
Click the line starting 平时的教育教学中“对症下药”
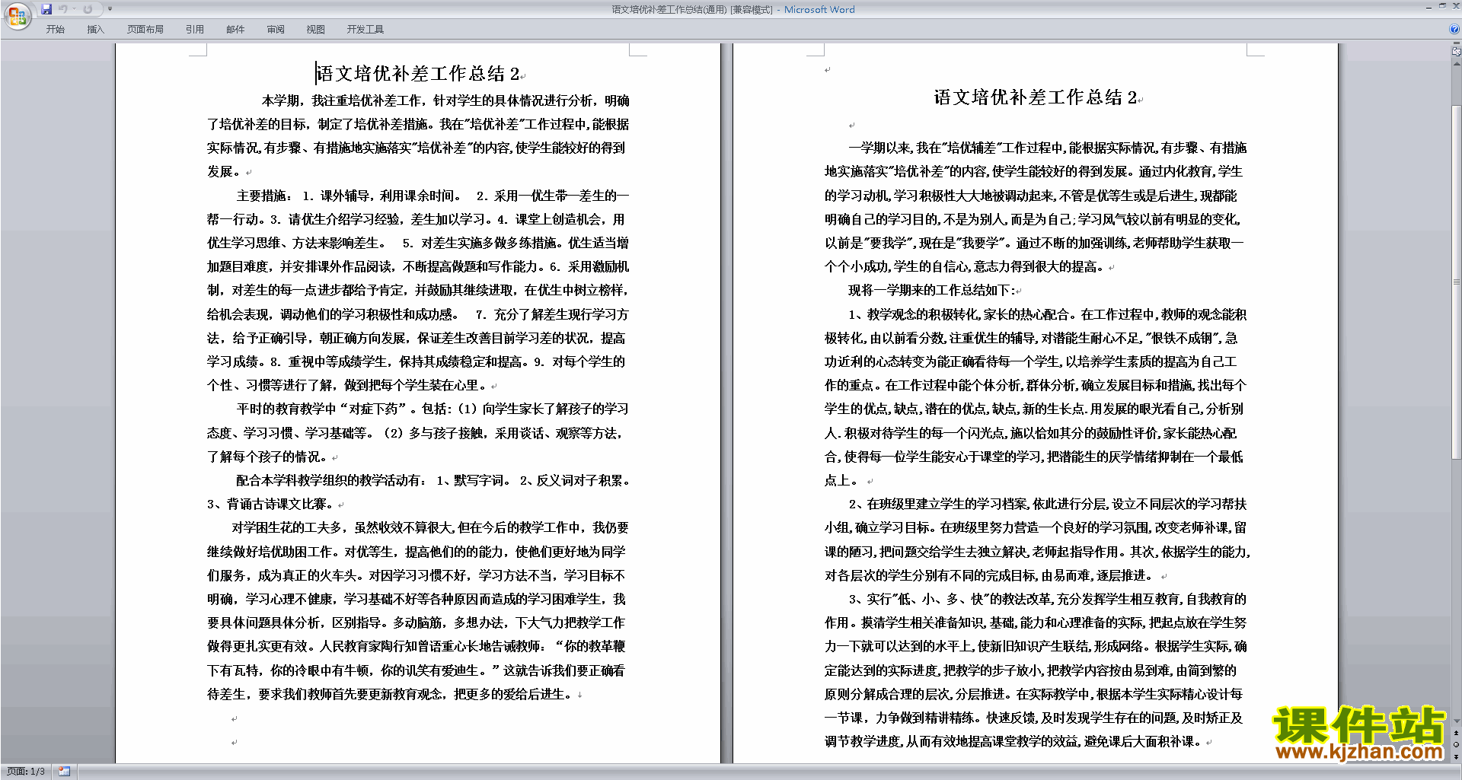point(433,409)
